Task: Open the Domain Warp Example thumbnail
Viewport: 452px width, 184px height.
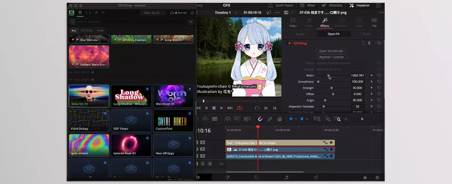Action: [89, 56]
